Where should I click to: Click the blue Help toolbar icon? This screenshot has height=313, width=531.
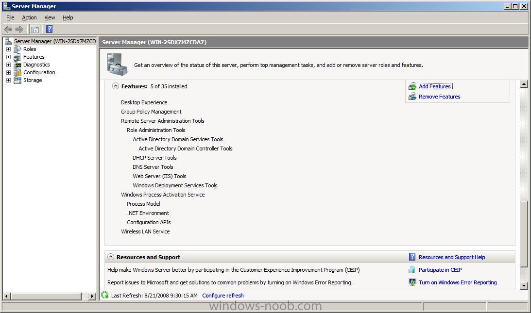[50, 29]
